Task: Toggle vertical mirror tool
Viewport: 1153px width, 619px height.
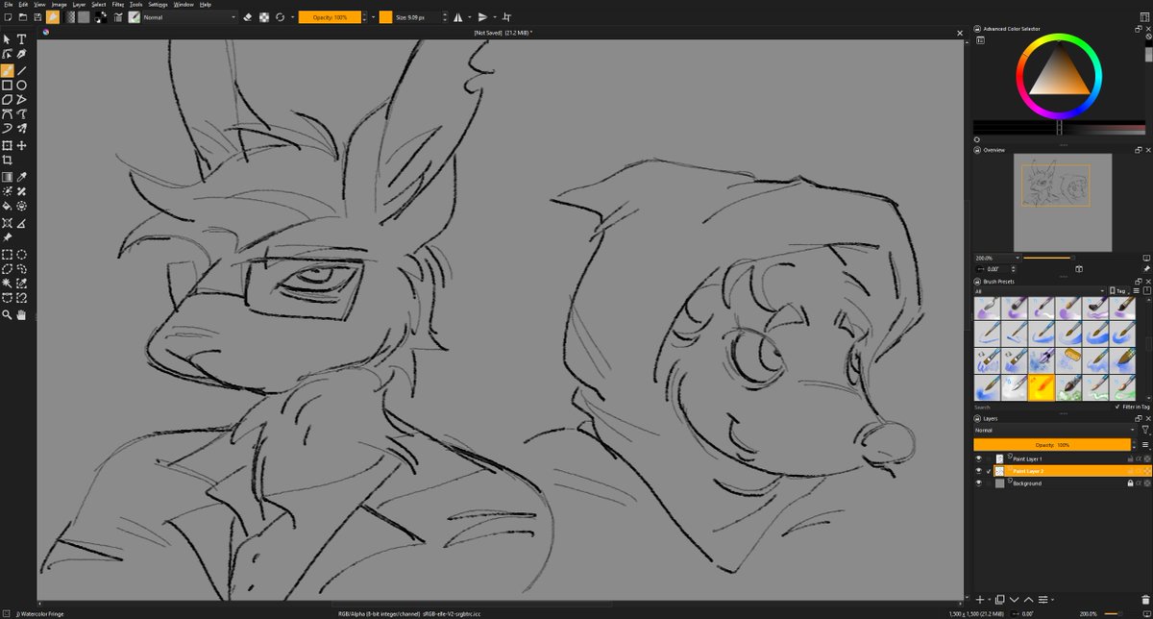Action: pos(482,17)
